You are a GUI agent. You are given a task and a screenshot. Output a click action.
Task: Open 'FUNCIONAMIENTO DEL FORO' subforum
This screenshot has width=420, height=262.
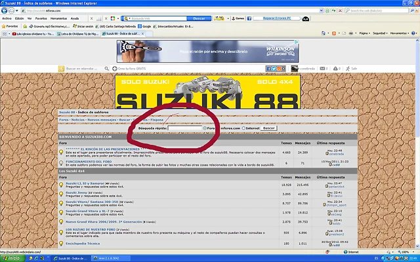pos(89,162)
